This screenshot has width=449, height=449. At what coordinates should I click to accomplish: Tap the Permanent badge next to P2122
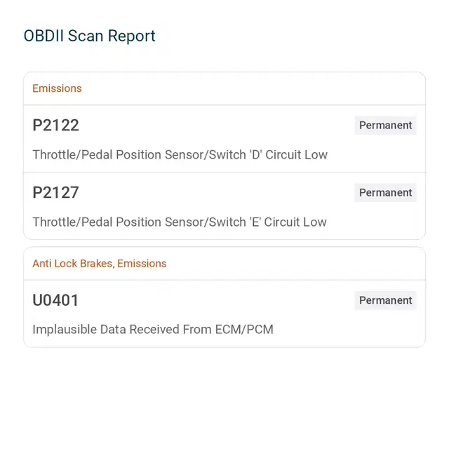(385, 125)
